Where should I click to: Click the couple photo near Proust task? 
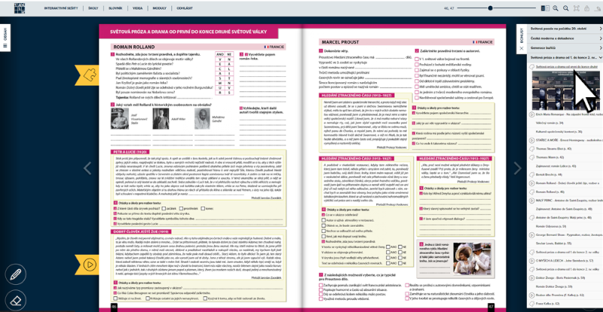click(x=473, y=258)
